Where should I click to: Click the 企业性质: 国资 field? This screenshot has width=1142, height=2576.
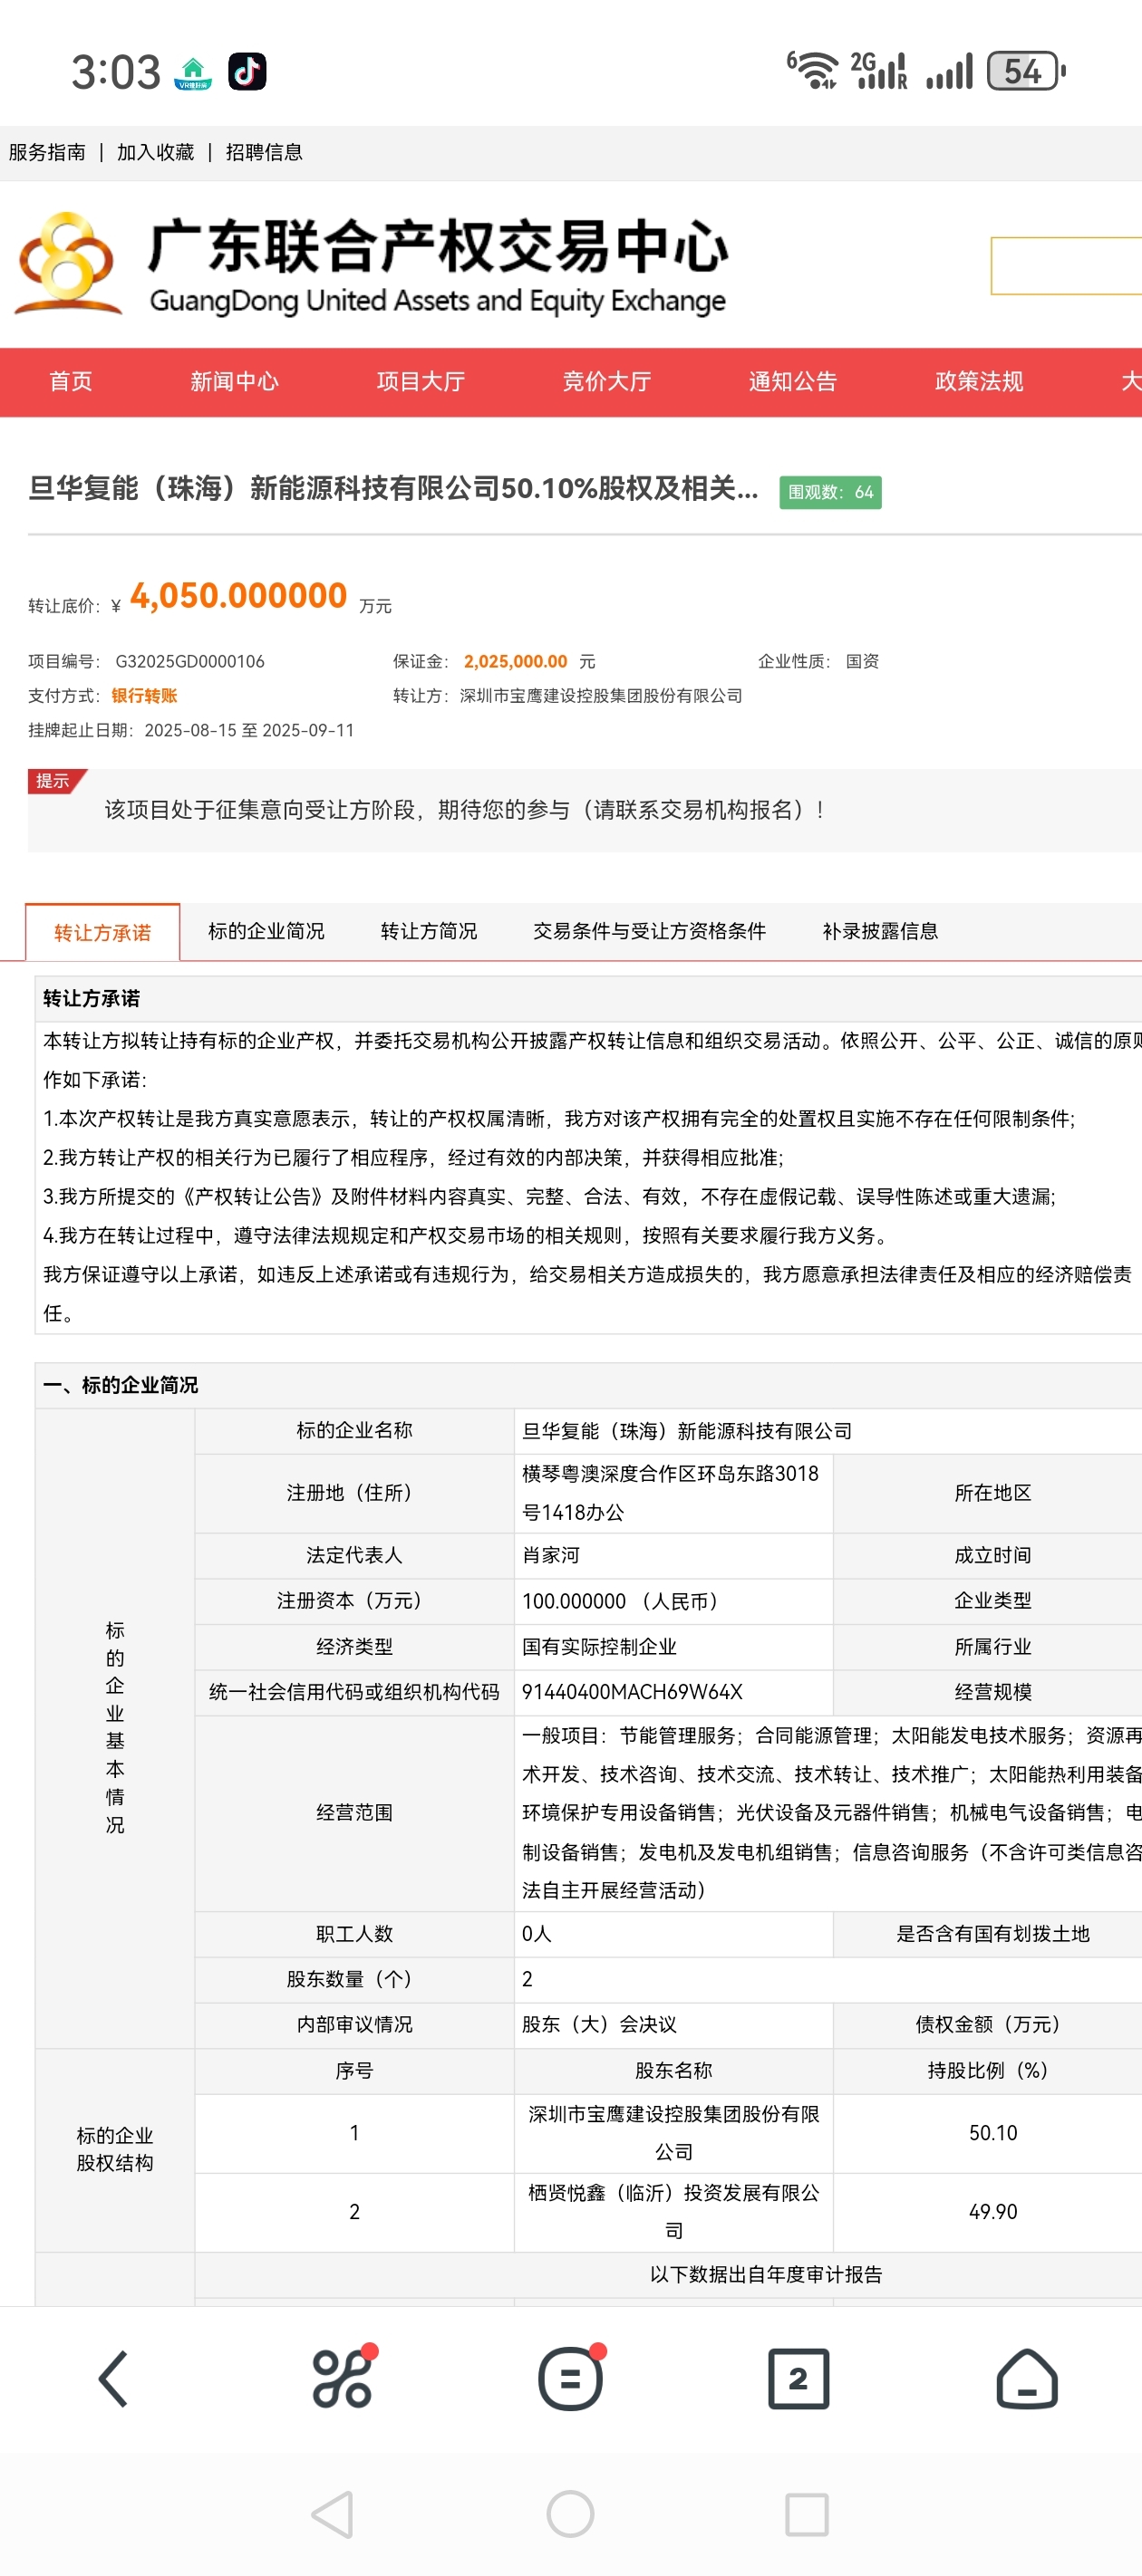(x=818, y=661)
